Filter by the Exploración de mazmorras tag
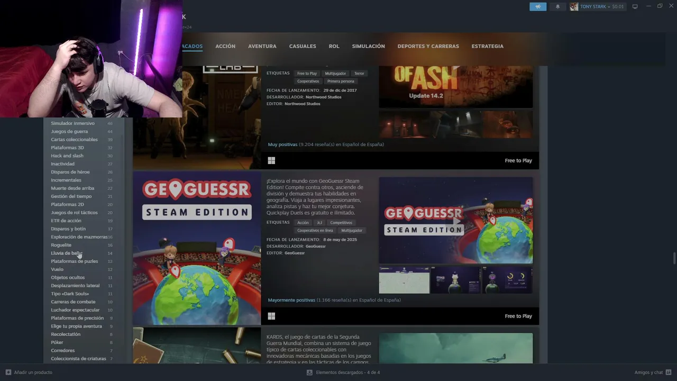 click(79, 237)
